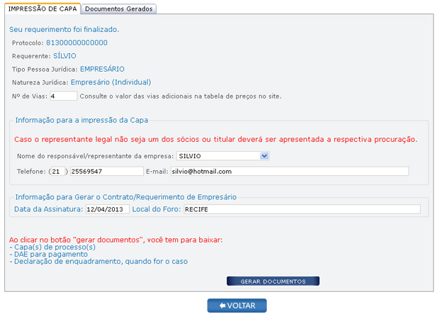437x314 pixels.
Task: Click the Nº de Vias input field
Action: pos(63,96)
